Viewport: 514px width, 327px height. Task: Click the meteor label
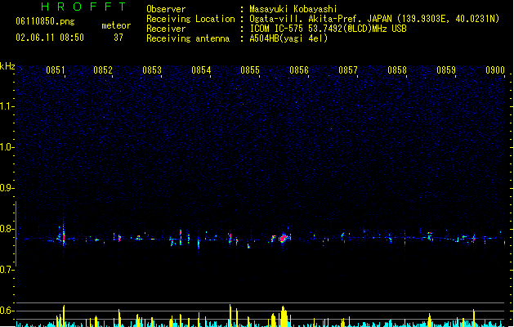116,25
